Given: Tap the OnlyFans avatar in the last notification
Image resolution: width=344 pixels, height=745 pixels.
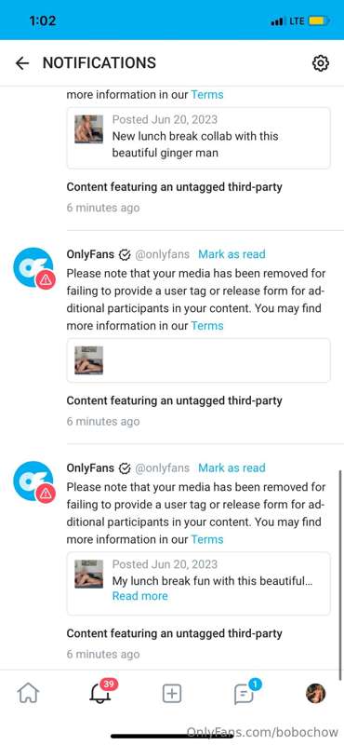Looking at the screenshot, I should pyautogui.click(x=33, y=481).
